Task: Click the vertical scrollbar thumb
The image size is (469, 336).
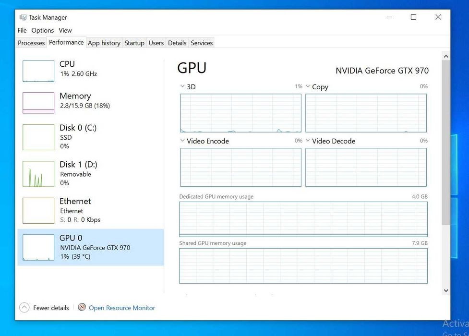Action: coord(445,143)
